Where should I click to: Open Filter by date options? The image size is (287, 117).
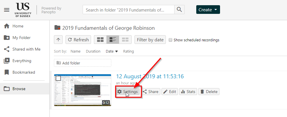150,40
